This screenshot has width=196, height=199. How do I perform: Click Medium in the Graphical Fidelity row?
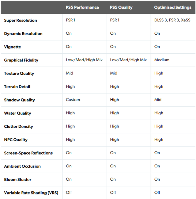162,60
